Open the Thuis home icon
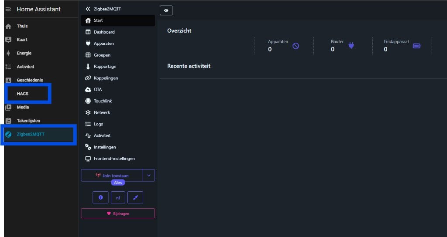 click(x=8, y=26)
